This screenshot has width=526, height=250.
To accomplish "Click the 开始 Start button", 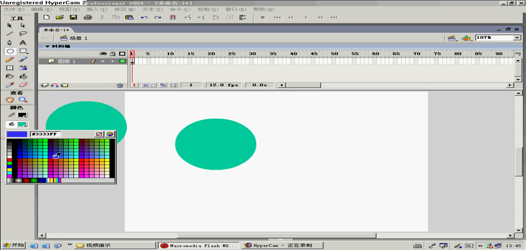I will (x=13, y=246).
